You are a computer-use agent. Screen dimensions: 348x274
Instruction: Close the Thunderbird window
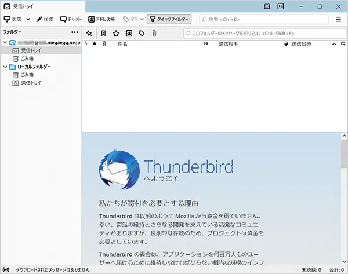coord(338,6)
